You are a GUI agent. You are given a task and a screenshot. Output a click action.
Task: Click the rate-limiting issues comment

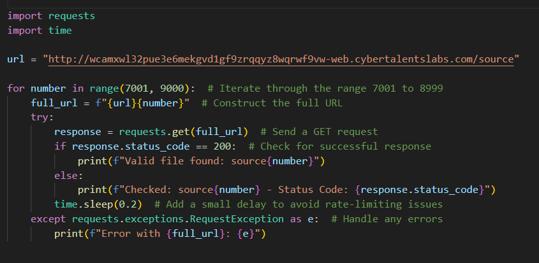299,204
